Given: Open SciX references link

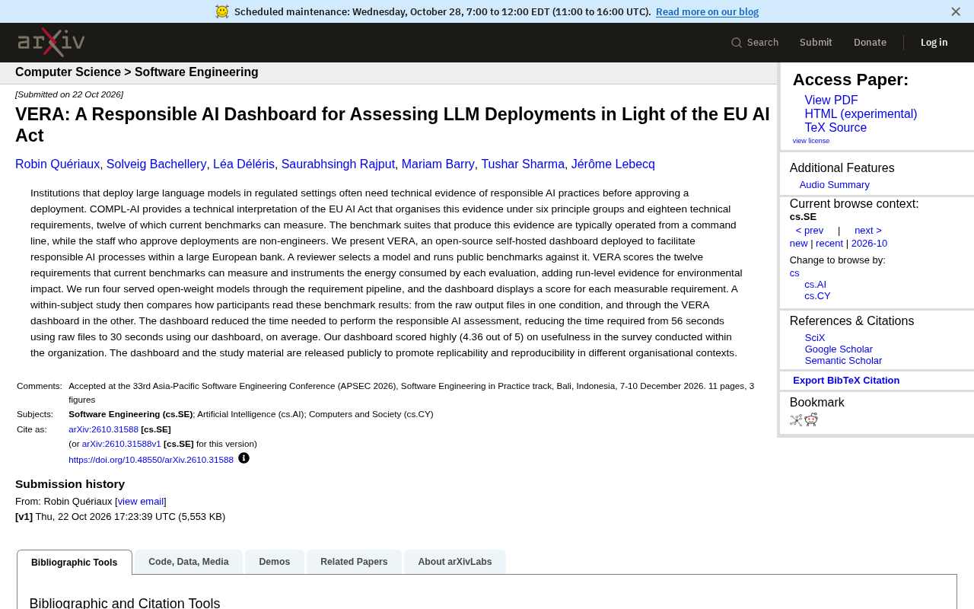Looking at the screenshot, I should [x=815, y=338].
